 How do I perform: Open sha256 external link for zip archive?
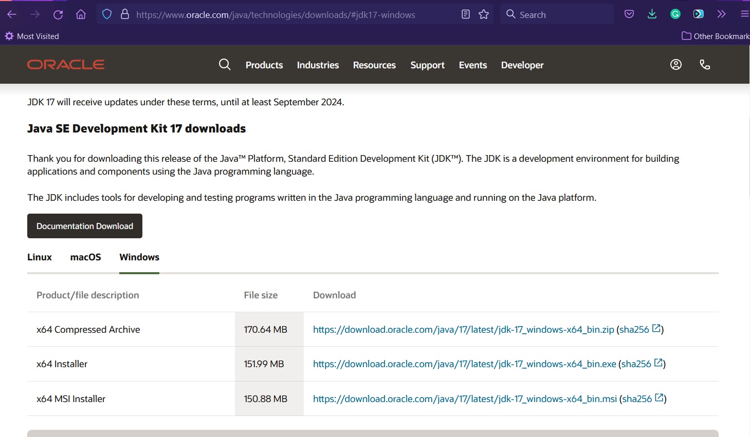640,329
